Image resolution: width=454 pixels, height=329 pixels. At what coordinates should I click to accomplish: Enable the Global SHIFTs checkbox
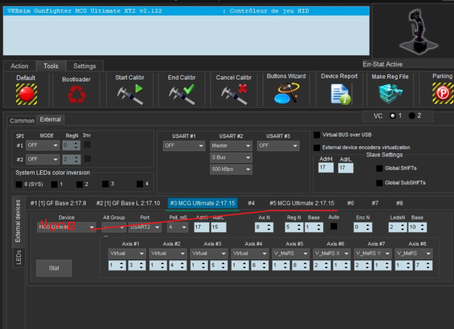tap(379, 169)
